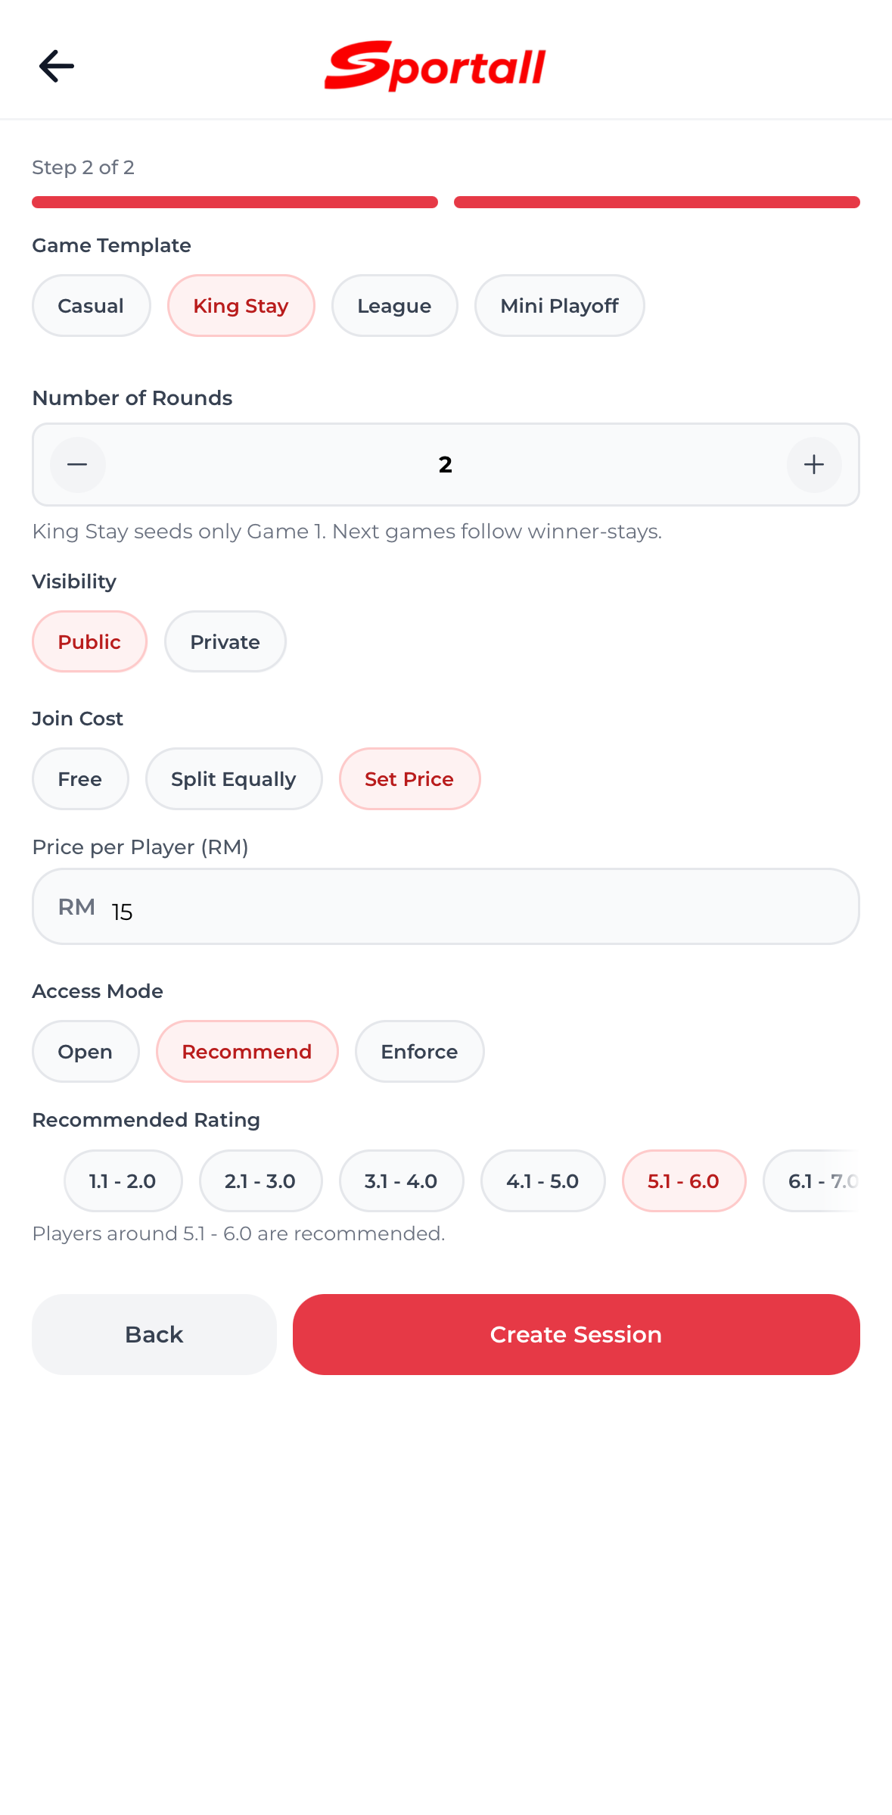
Task: Select Set Price join cost
Action: tap(409, 778)
